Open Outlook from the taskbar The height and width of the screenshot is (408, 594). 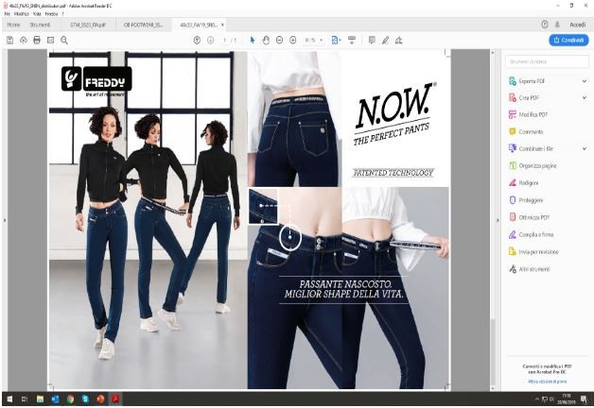55,399
